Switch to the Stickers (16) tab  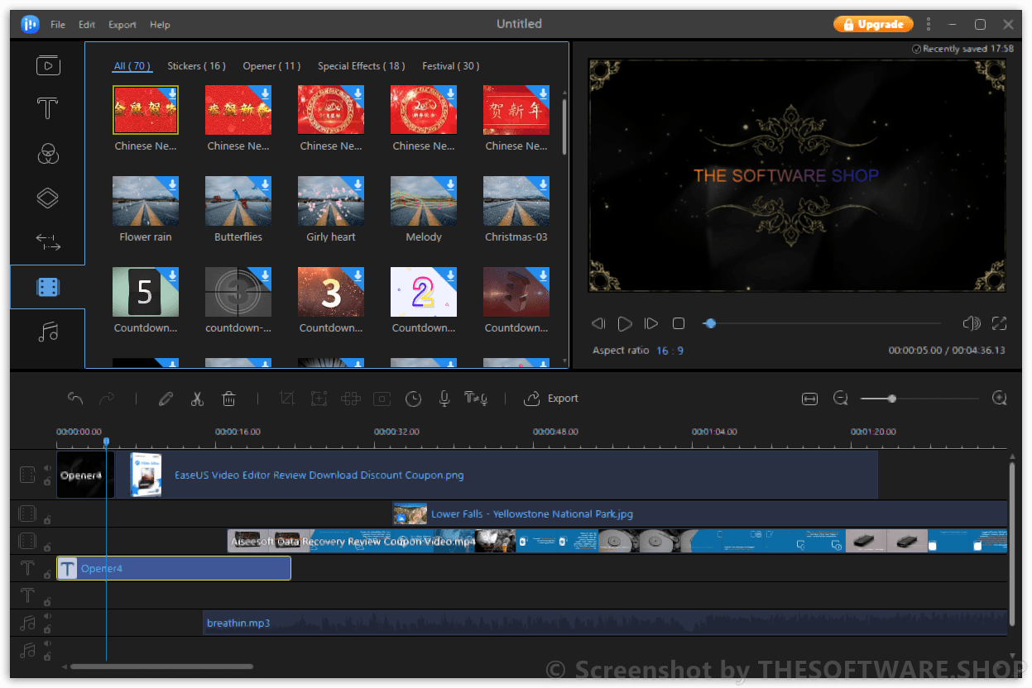pos(196,65)
